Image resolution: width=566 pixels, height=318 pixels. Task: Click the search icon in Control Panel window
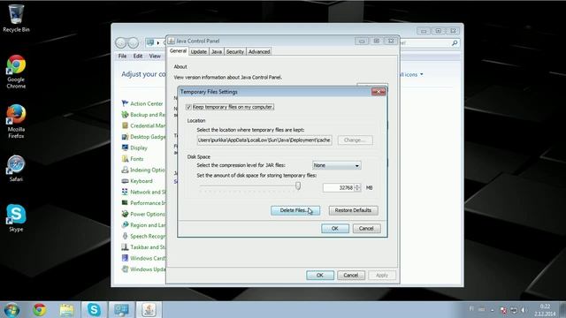(x=455, y=43)
